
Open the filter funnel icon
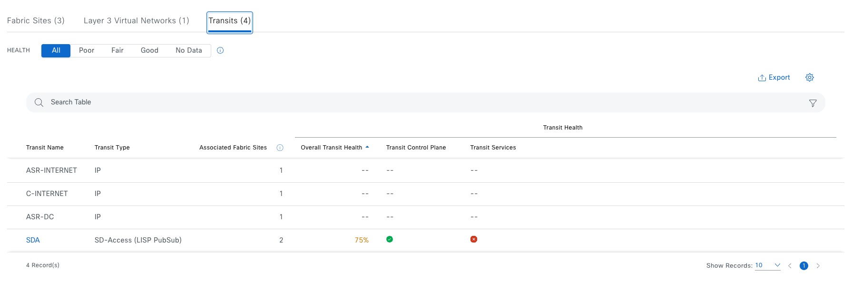[813, 103]
